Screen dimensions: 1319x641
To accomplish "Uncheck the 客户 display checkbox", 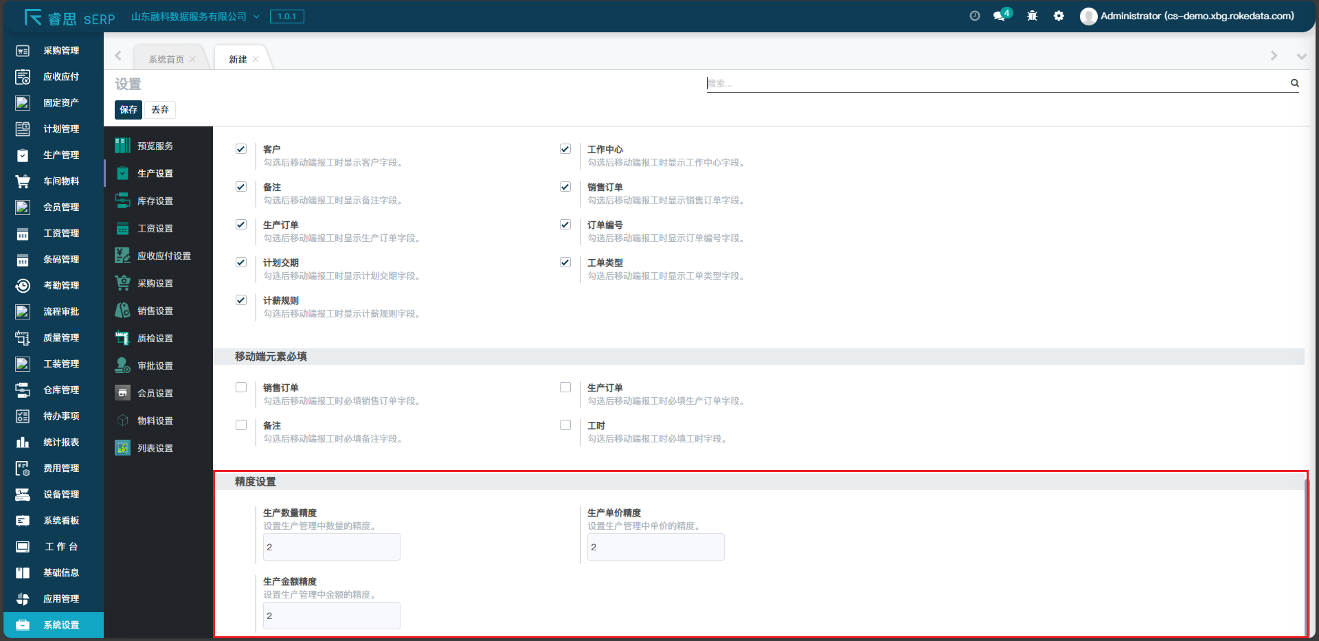I will [x=241, y=149].
